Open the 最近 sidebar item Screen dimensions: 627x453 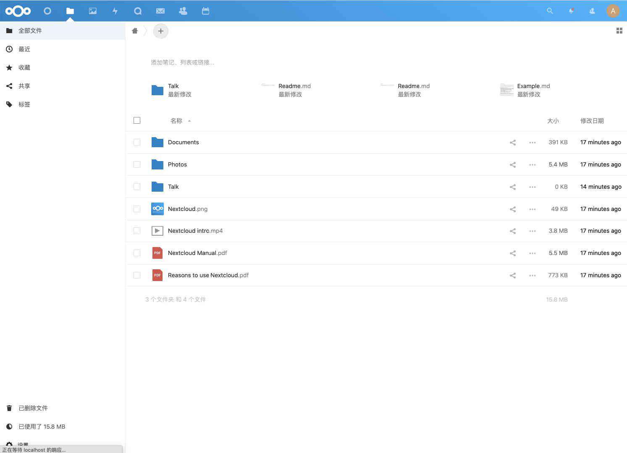[x=63, y=49]
